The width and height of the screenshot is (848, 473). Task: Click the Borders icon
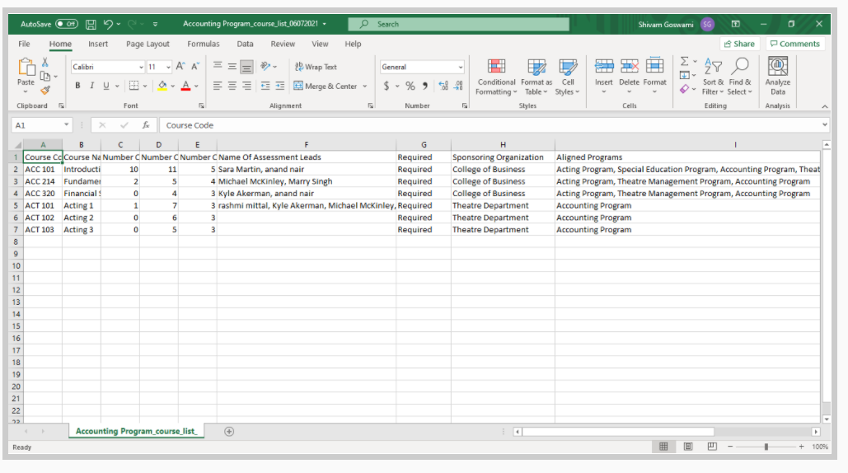click(134, 86)
